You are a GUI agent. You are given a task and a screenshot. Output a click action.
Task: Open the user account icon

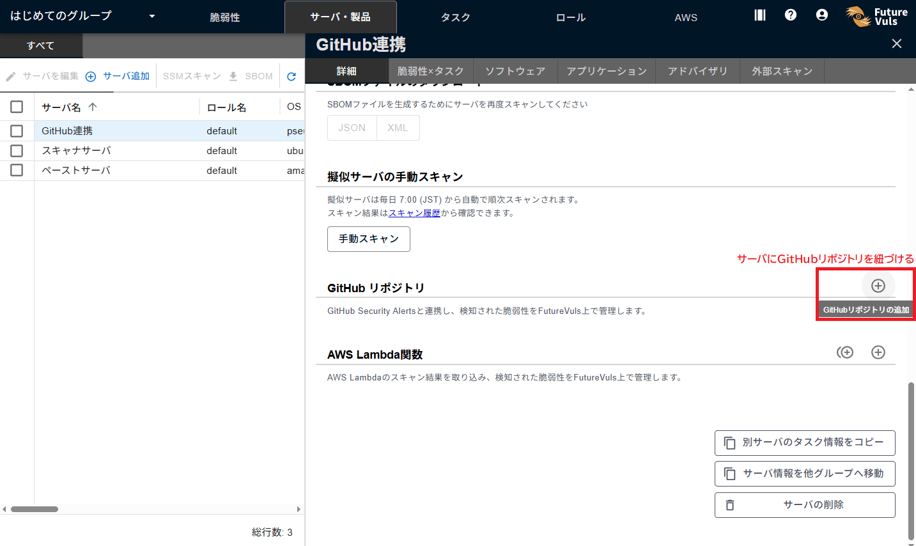pos(822,15)
